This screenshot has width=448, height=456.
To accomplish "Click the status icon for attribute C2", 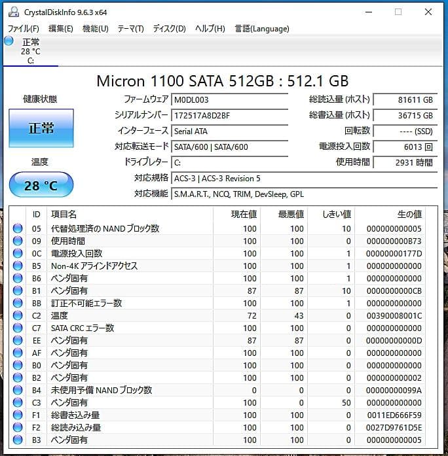I will click(18, 315).
